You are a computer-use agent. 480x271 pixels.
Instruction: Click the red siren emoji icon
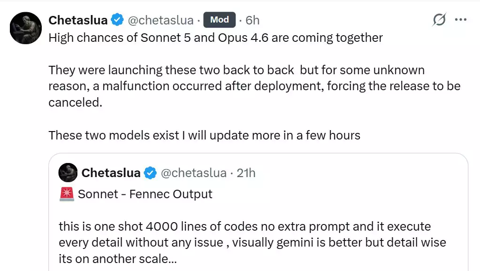click(x=67, y=194)
